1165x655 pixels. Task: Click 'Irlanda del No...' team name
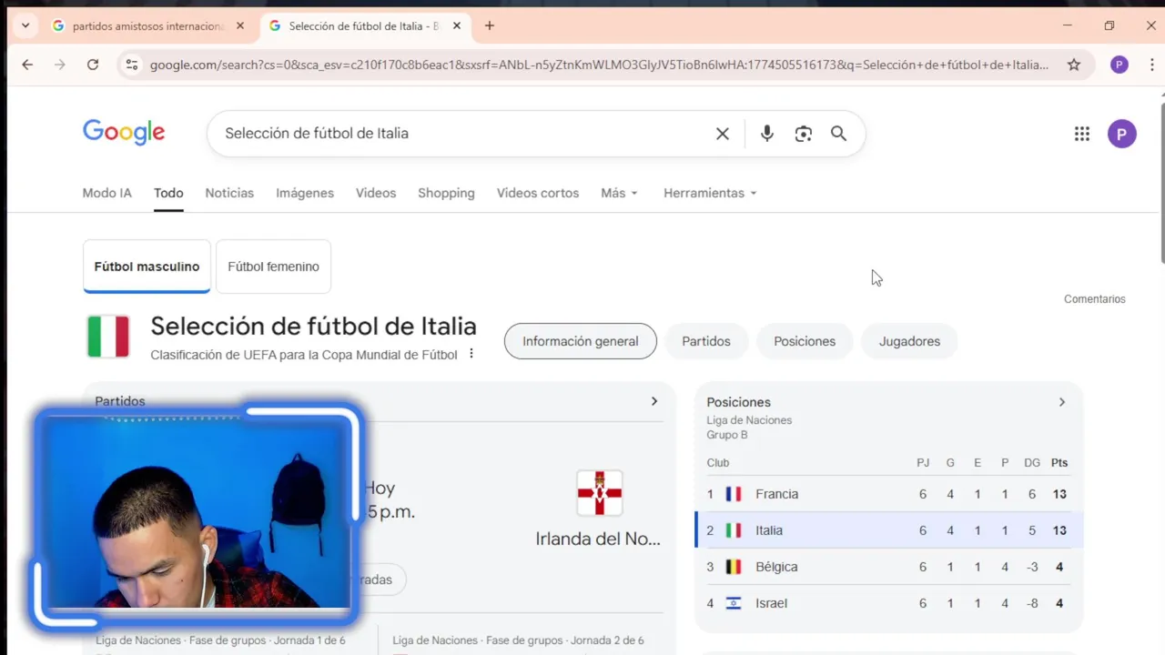tap(598, 539)
